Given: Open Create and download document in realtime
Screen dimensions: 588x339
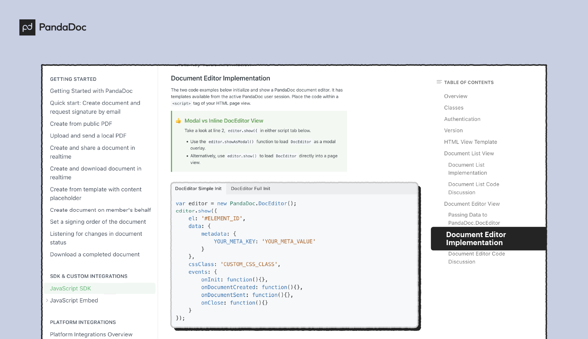Looking at the screenshot, I should (x=96, y=173).
